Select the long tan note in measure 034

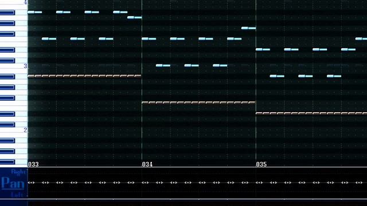[x=198, y=102]
